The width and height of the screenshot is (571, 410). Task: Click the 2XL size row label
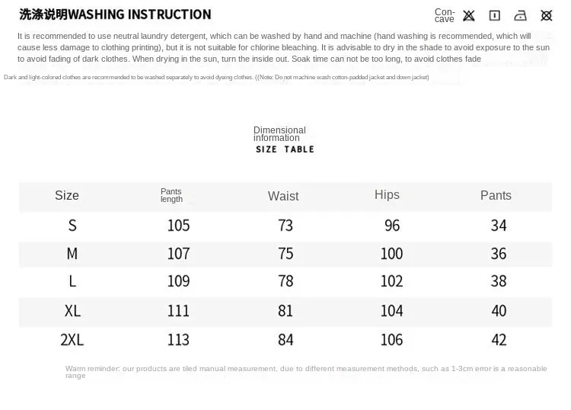(72, 340)
